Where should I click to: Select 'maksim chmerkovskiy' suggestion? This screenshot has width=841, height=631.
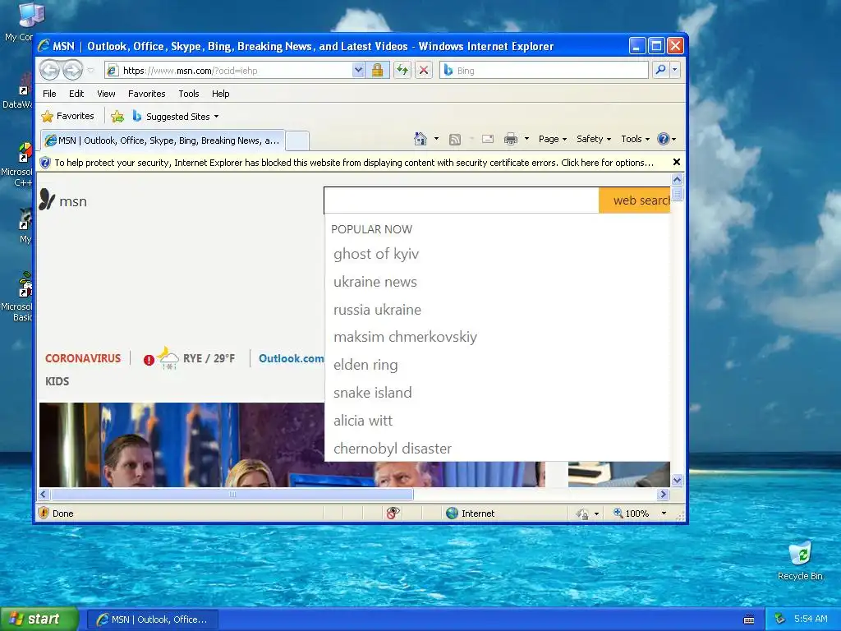click(x=405, y=337)
